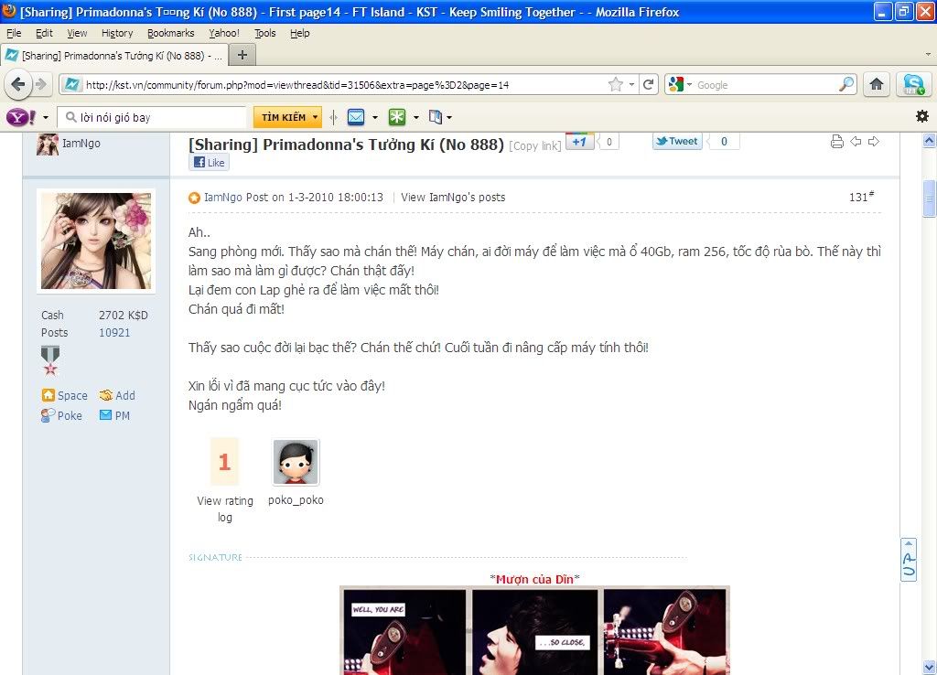
Task: Open the list all tabs dropdown
Action: pos(928,54)
